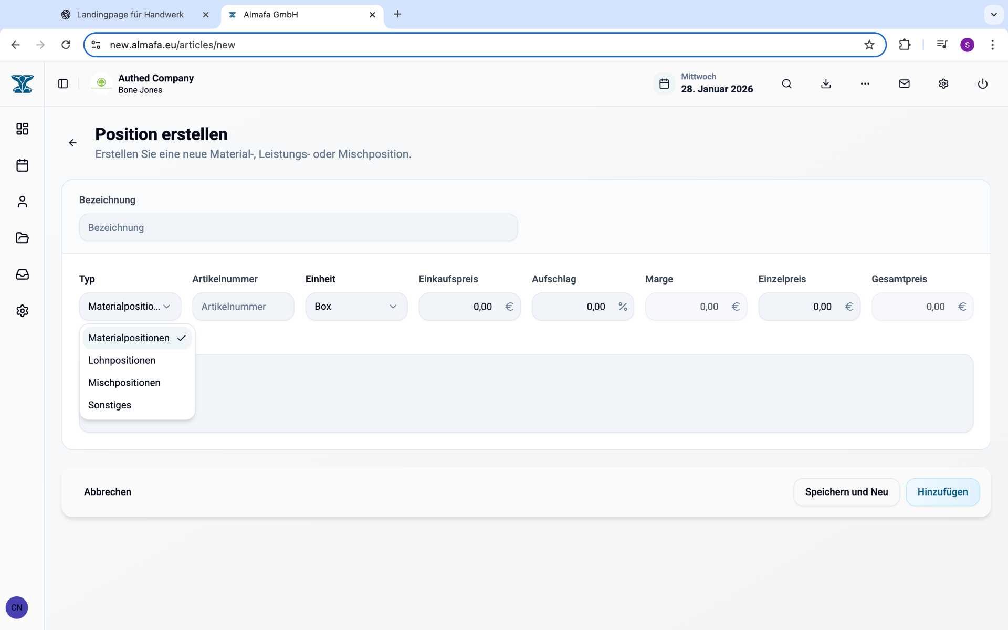Open the Chrome media control icon

[942, 45]
